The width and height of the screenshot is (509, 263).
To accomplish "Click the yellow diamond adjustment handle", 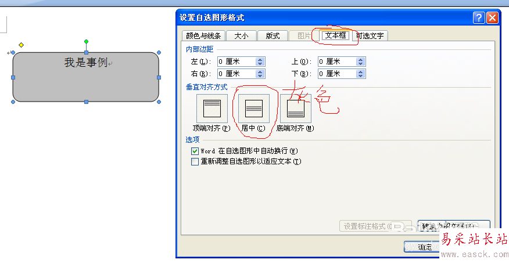I will tap(21, 45).
